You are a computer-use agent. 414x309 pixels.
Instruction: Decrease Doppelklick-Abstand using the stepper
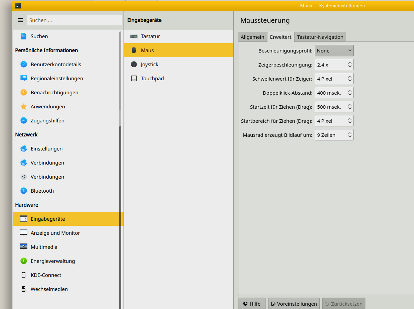click(350, 95)
